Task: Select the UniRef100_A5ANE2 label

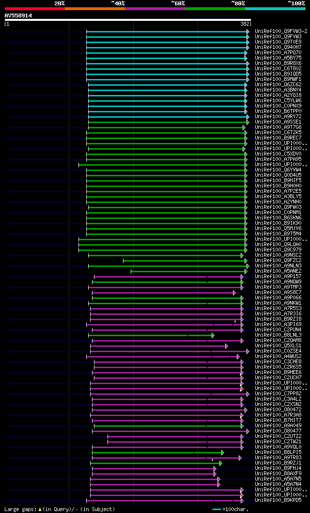Action: pos(279,272)
